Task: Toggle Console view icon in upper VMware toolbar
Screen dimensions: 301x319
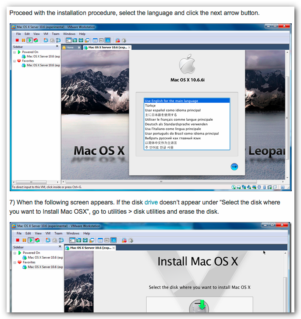Action: [x=108, y=40]
